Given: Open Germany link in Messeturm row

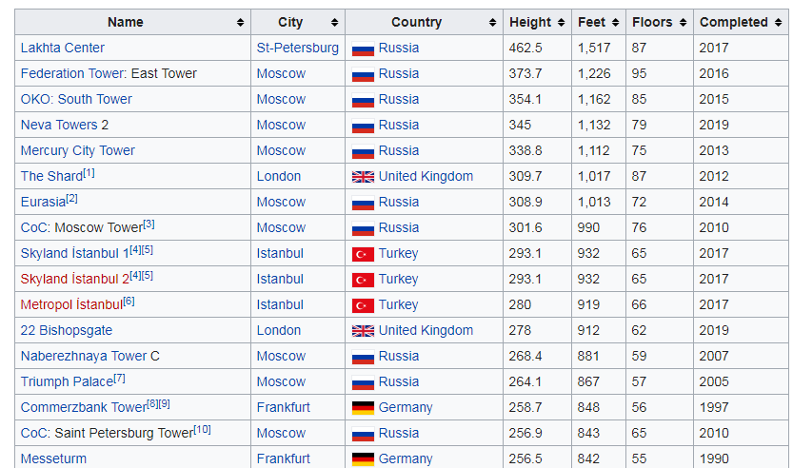Looking at the screenshot, I should pos(406,458).
